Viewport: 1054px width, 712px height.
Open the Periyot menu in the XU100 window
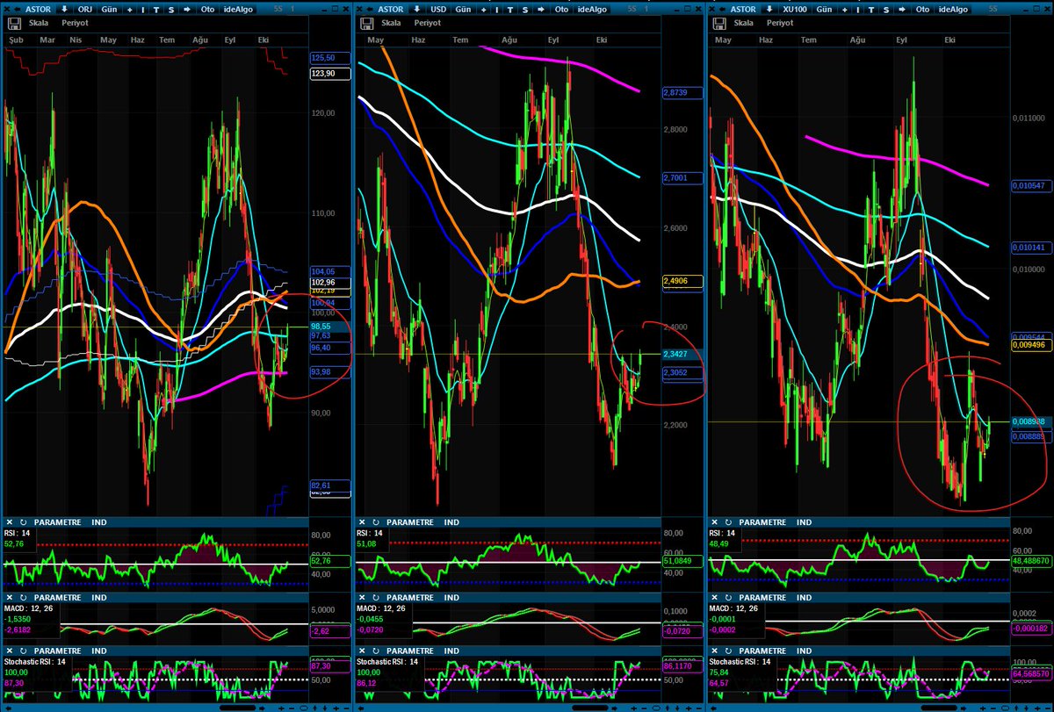point(781,24)
